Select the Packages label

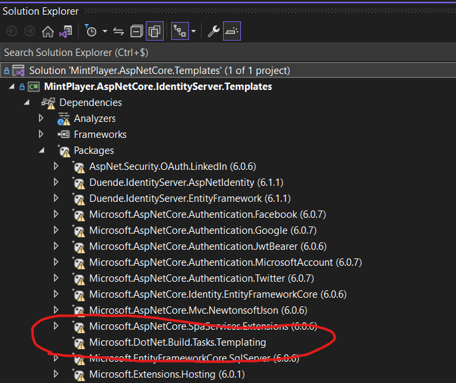[x=94, y=151]
